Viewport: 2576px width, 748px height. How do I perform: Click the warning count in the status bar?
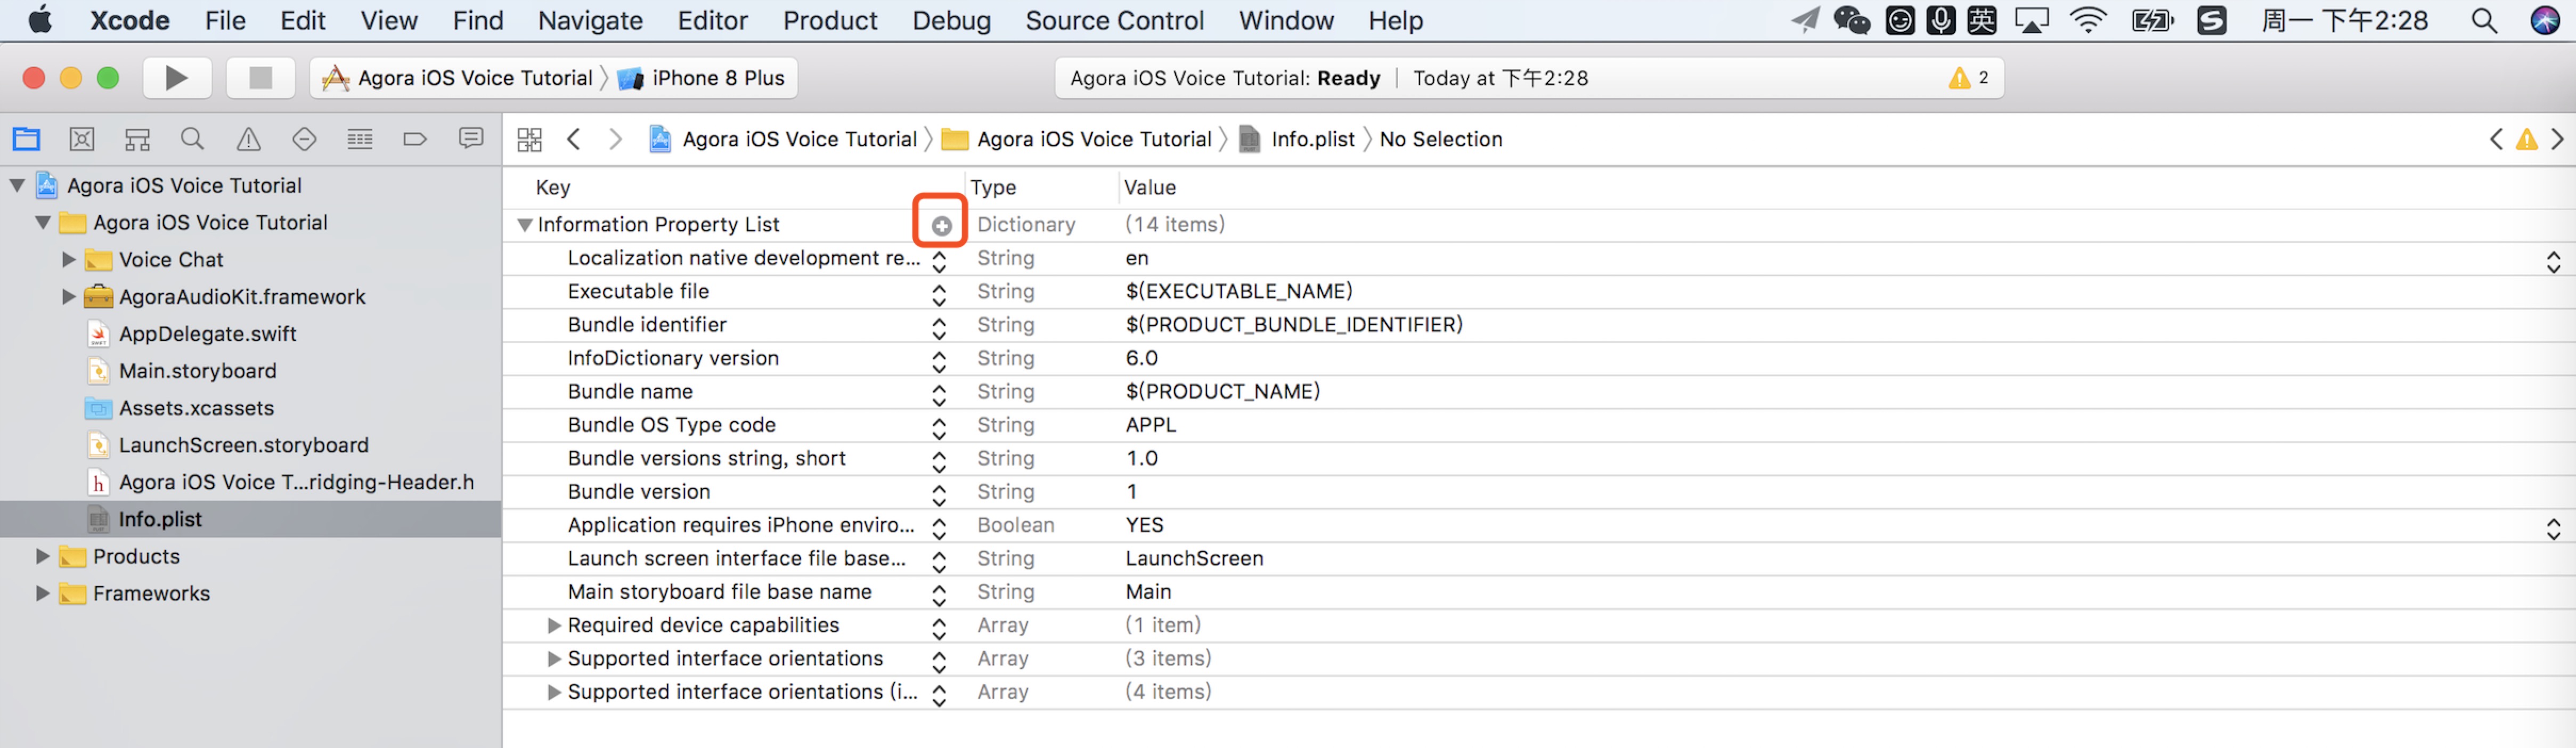[1969, 78]
